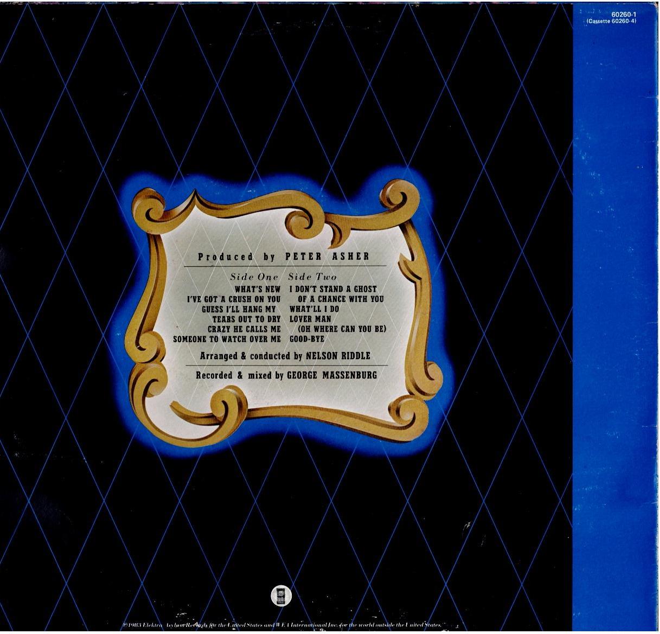Viewport: 660px width, 634px height.
Task: Click the solid blue stripe on right
Action: pyautogui.click(x=616, y=325)
